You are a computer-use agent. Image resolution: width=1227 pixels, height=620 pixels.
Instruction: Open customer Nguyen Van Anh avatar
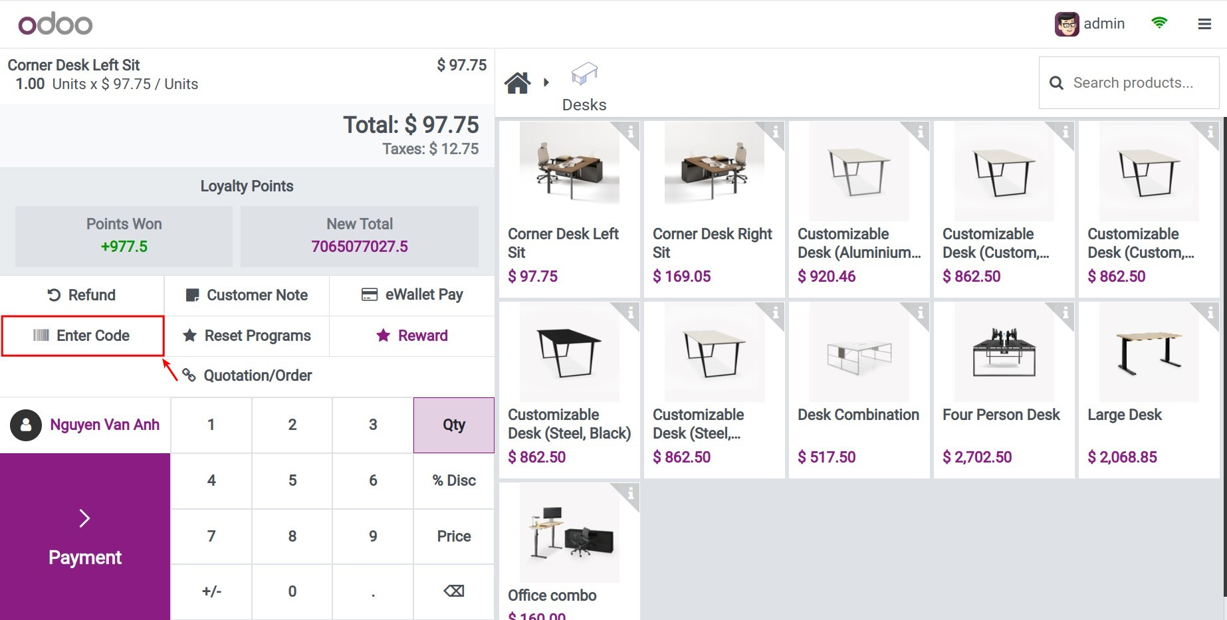coord(26,425)
